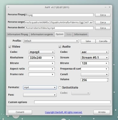Screen dimensions: 118x120
Task: Open the Stream #0.1 dropdown
Action: pyautogui.click(x=95, y=58)
